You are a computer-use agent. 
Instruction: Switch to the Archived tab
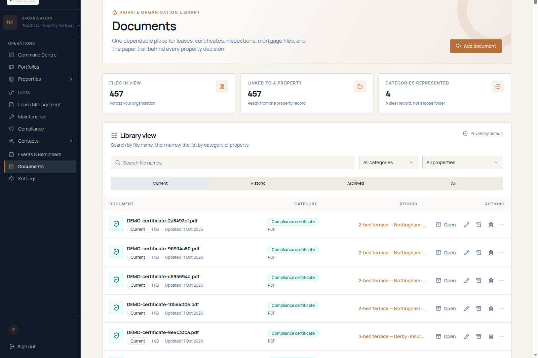[x=356, y=183]
